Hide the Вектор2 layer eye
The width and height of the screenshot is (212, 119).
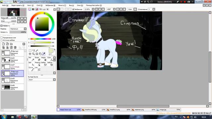pyautogui.click(x=3, y=72)
